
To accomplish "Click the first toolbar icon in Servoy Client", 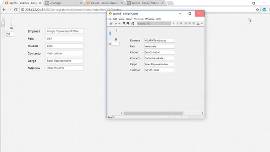I will tap(111, 24).
